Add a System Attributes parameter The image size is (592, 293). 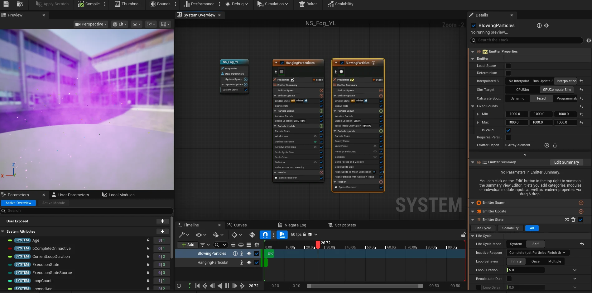[162, 231]
